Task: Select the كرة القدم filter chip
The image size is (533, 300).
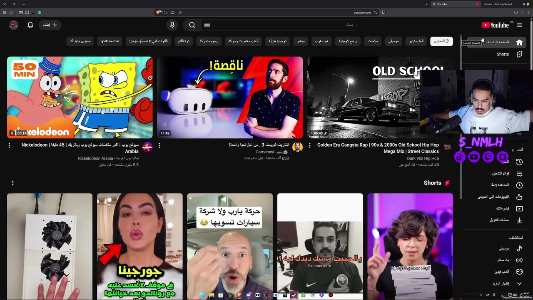Action: pos(184,41)
